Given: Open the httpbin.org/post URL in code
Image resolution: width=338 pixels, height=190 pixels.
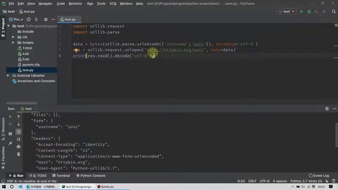Looking at the screenshot, I should tap(175, 50).
